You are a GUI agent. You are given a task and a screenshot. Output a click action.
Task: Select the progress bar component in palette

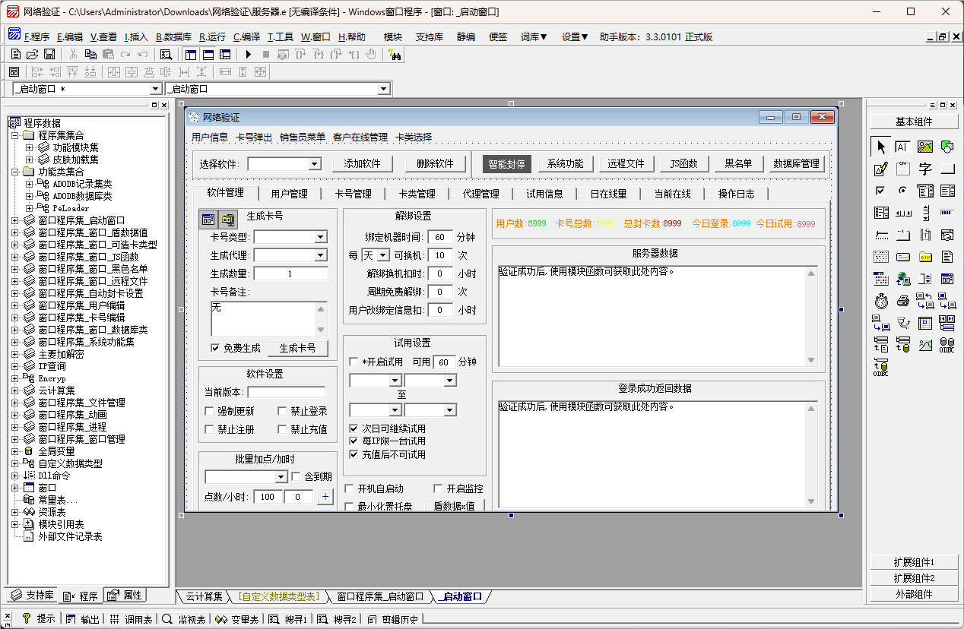coord(947,213)
